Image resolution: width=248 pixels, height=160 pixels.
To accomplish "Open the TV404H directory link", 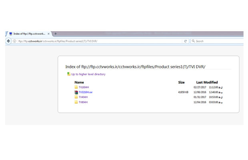I will tap(83, 97).
